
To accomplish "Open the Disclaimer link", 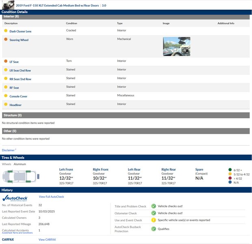I will (x=8, y=150).
